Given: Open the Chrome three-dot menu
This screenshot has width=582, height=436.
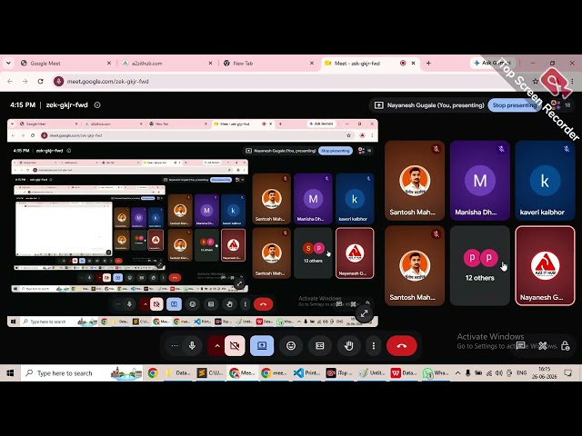Looking at the screenshot, I should tap(572, 81).
